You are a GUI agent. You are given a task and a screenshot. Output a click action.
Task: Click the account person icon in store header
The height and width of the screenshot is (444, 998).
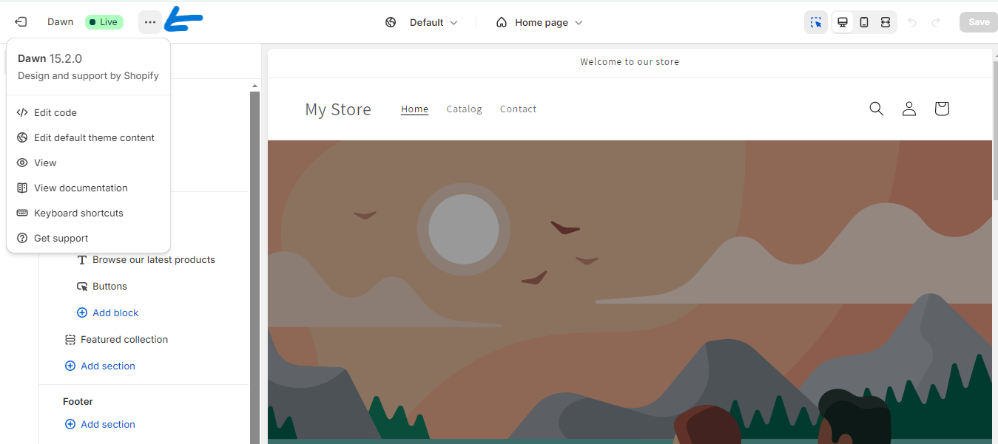(909, 109)
